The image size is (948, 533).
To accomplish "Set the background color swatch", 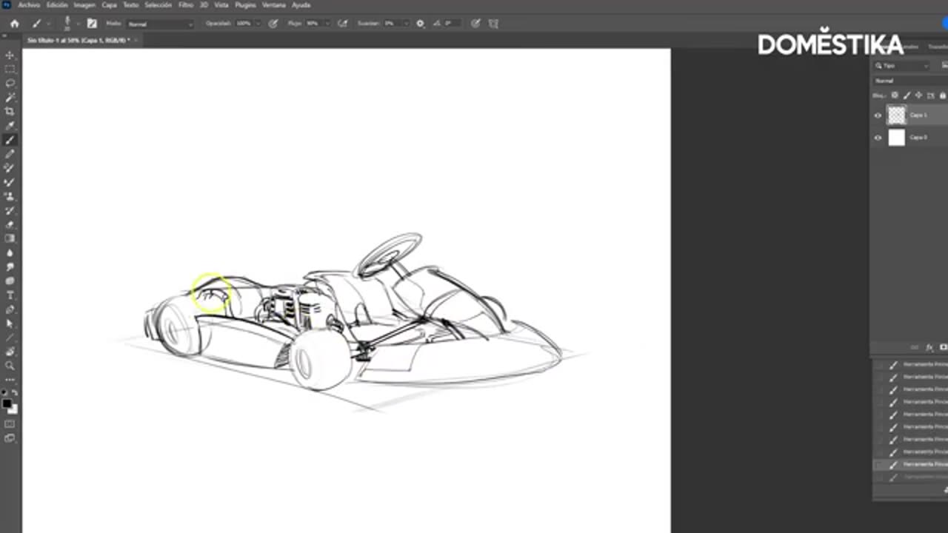I will tap(13, 409).
